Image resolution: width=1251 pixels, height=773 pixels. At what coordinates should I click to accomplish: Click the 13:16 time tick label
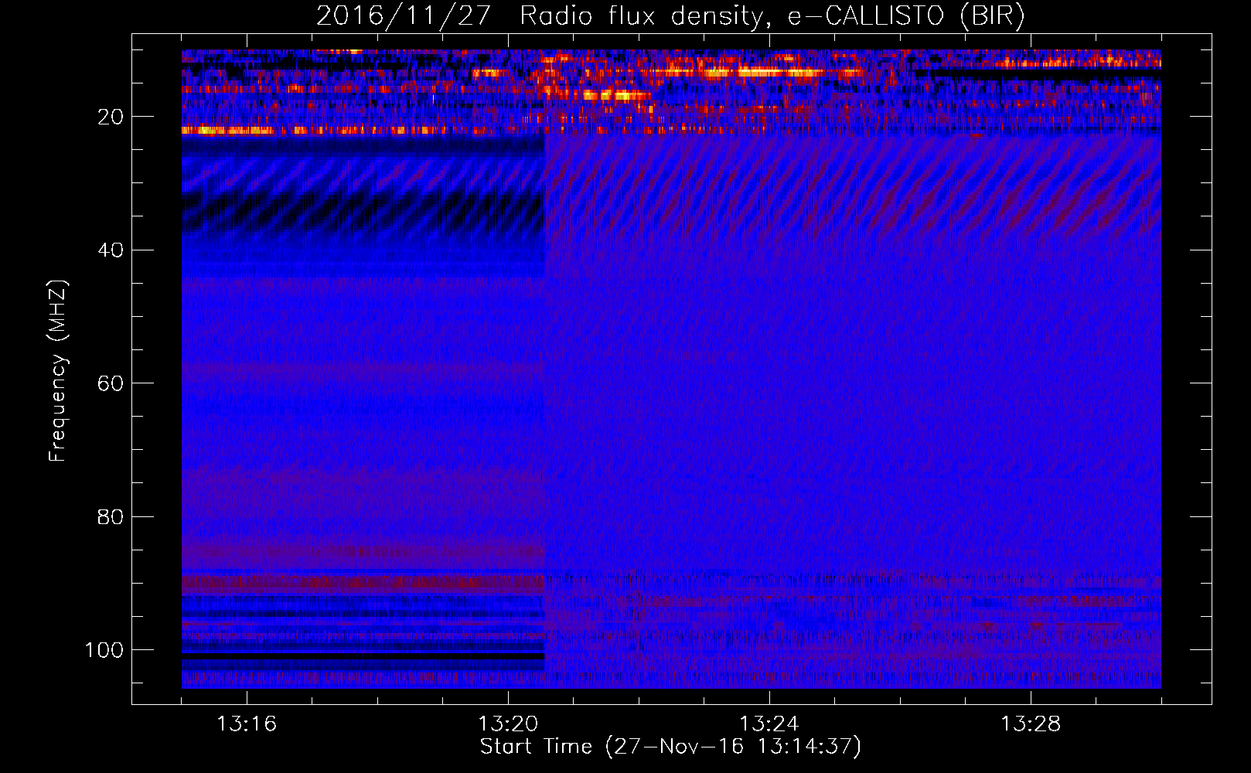(247, 724)
